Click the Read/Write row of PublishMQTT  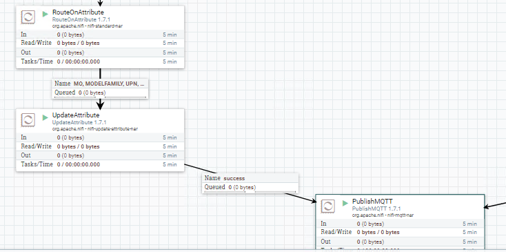coord(400,232)
